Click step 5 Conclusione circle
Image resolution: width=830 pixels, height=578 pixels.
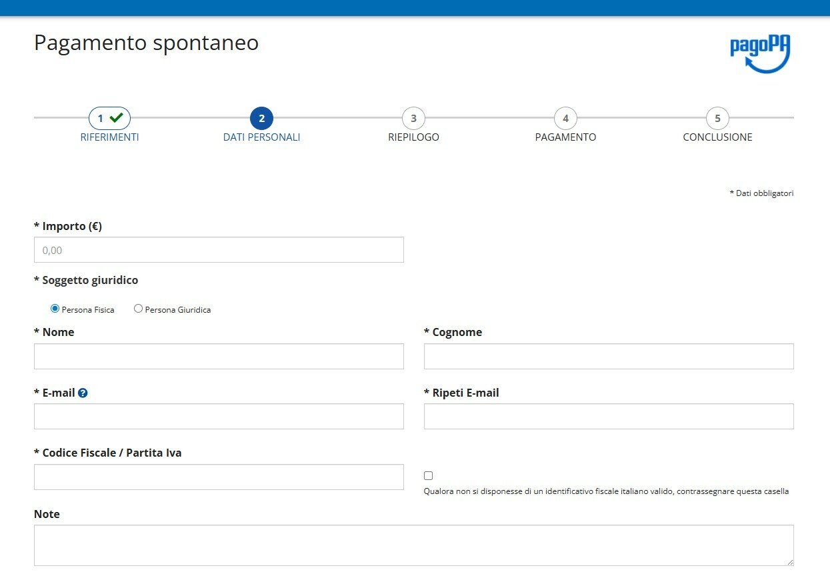pos(717,119)
